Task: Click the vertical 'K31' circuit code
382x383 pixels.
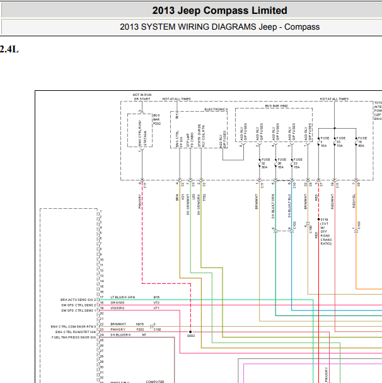Action: pos(183,197)
